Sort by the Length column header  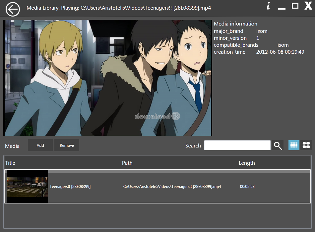[247, 163]
